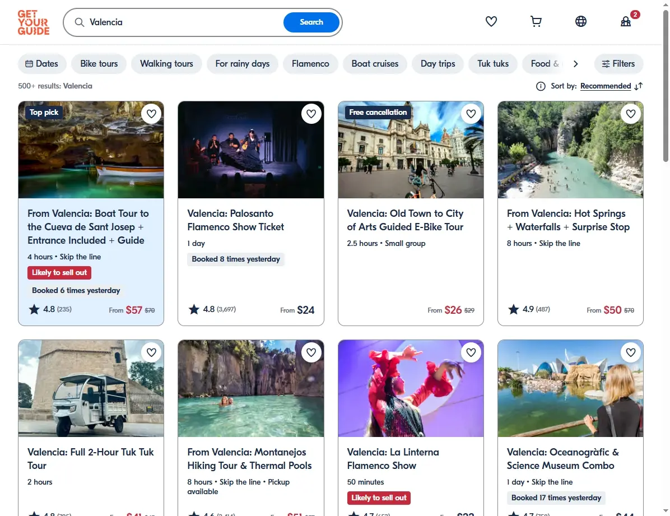Select the Bike tours category chip

click(99, 64)
